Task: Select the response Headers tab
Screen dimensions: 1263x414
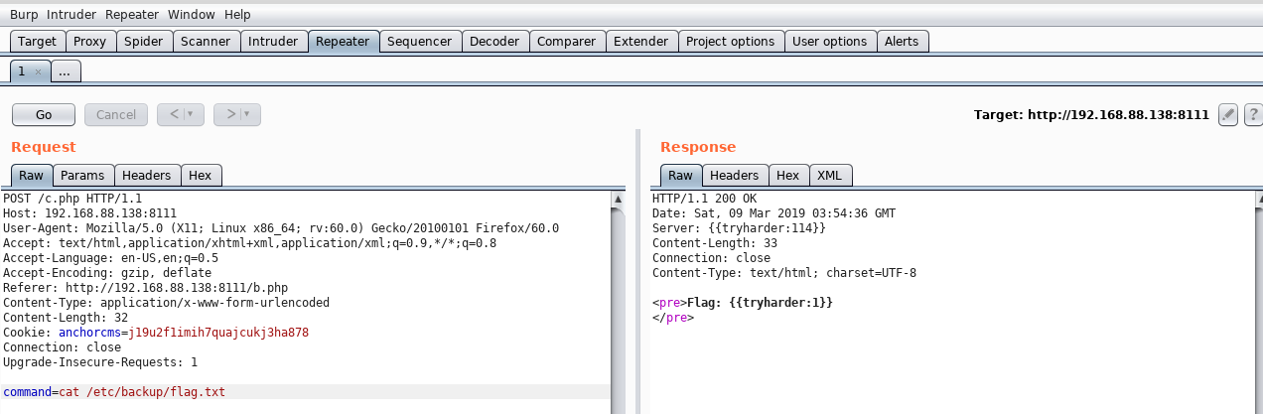Action: coord(735,176)
